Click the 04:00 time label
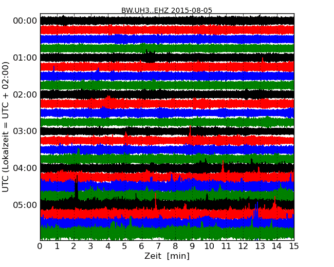334x267 pixels. tap(25, 168)
